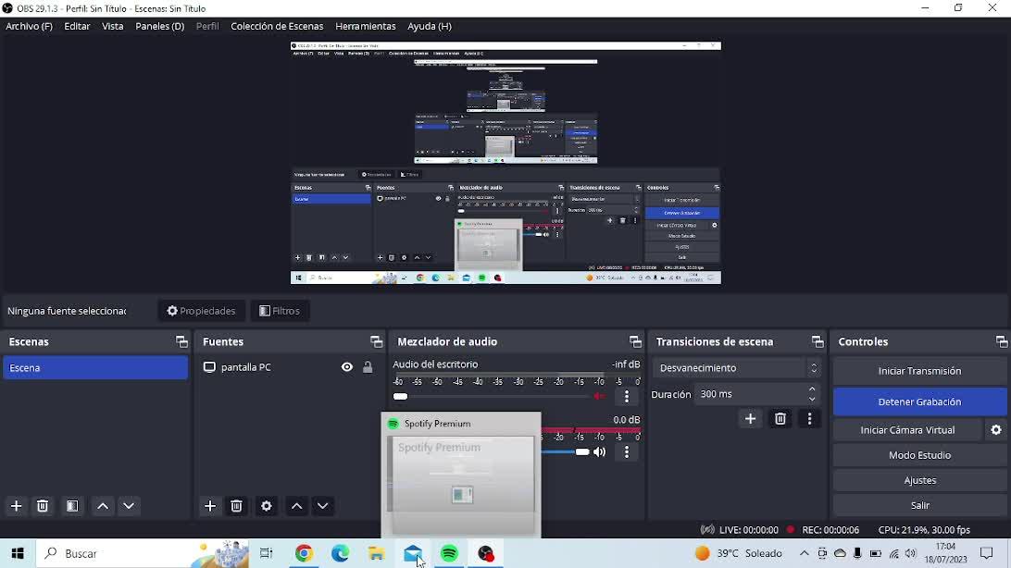1011x568 pixels.
Task: Open source properties gear in Fuentes panel
Action: click(x=267, y=506)
